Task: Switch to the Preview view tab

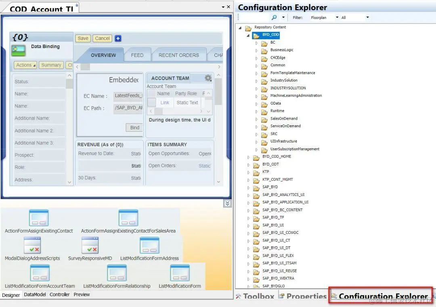Action: tap(82, 294)
